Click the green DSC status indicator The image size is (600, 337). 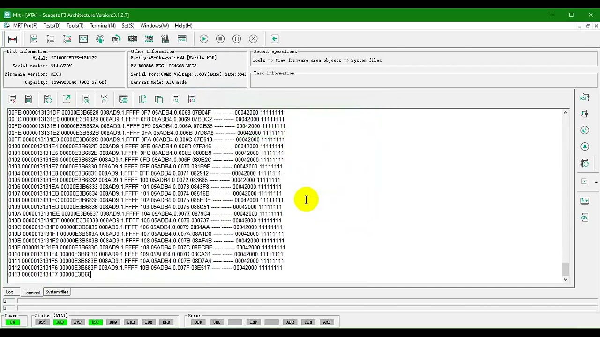click(95, 322)
